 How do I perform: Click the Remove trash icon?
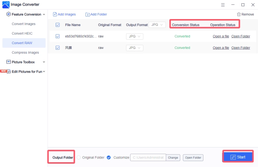[x=239, y=14]
